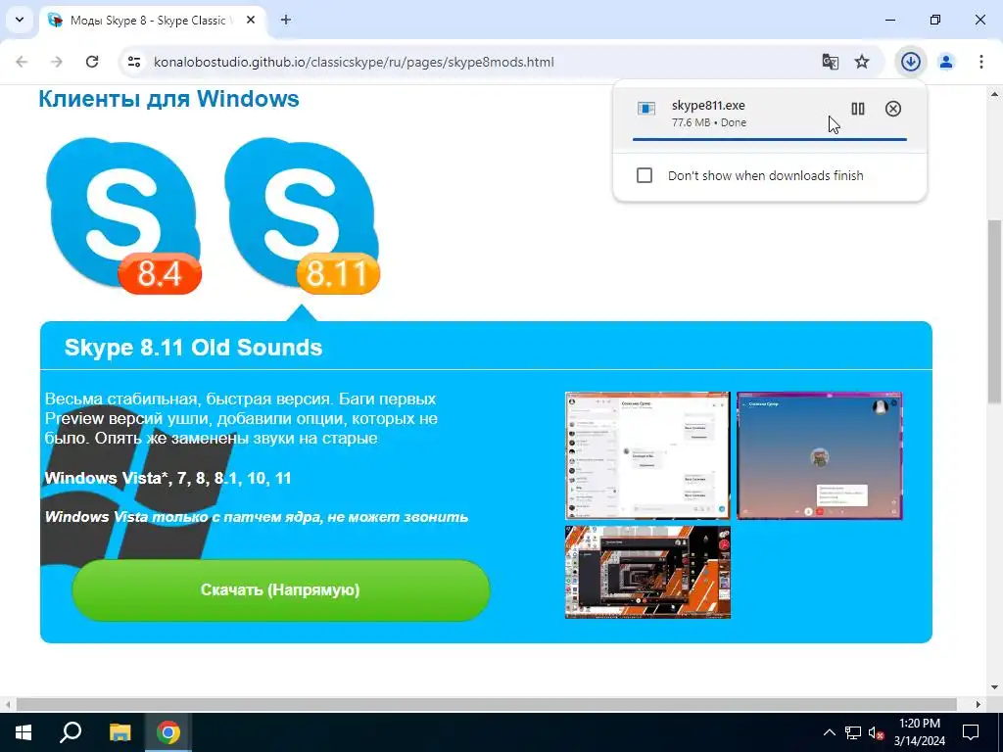
Task: Open File Explorer from taskbar
Action: 119,732
